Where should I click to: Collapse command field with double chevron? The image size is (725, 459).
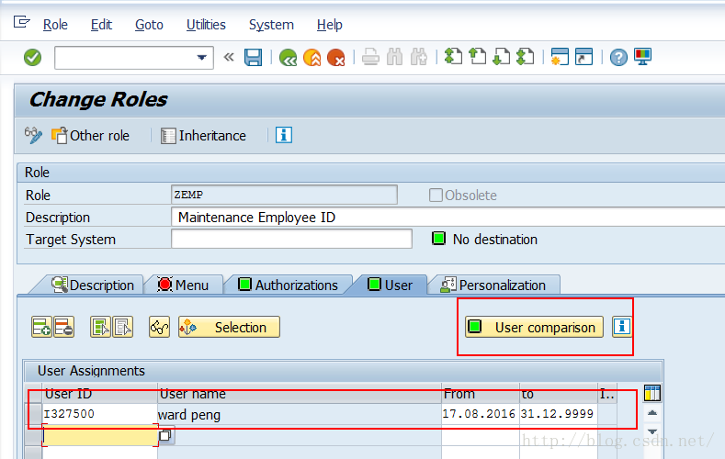click(229, 57)
